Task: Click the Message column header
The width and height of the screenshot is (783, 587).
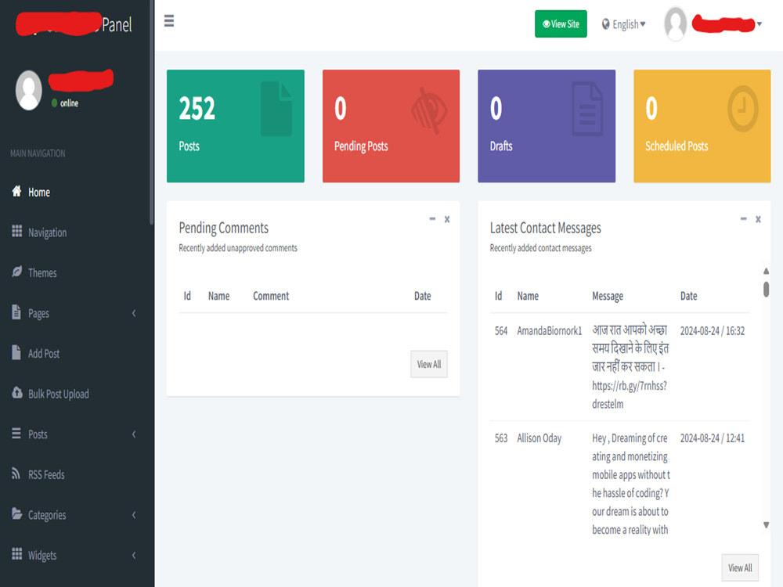Action: click(x=608, y=296)
